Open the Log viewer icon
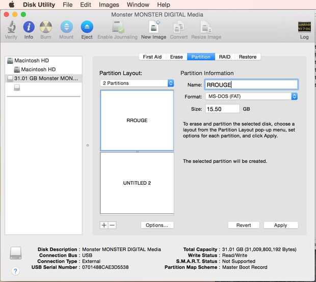This screenshot has width=316, height=282. pos(304,27)
